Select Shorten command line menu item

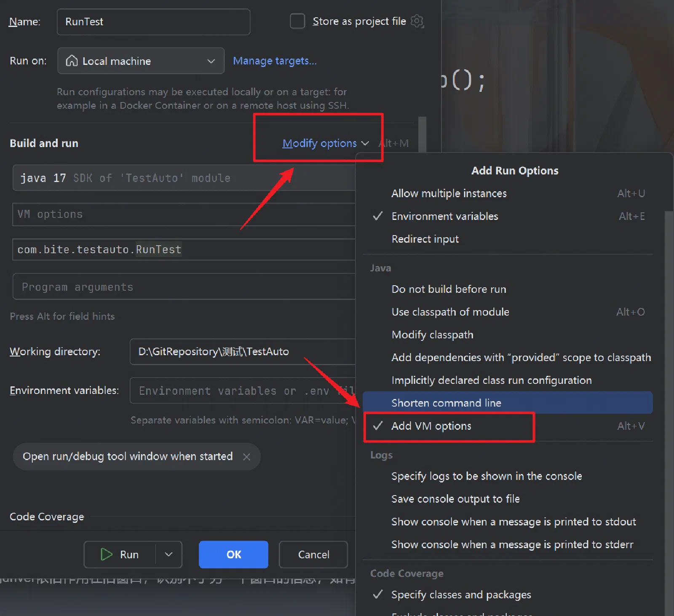pos(508,403)
